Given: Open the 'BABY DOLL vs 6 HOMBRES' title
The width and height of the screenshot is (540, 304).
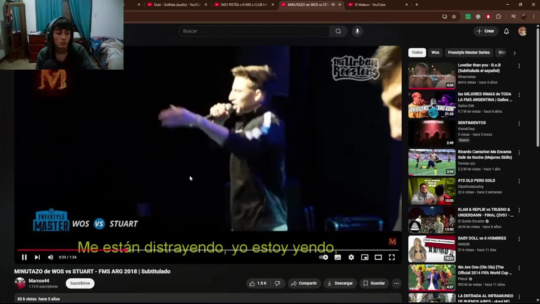Looking at the screenshot, I should (482, 238).
